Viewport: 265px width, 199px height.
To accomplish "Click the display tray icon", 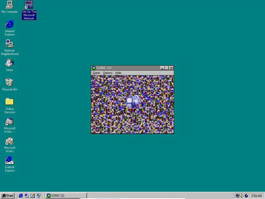I will tap(237, 196).
